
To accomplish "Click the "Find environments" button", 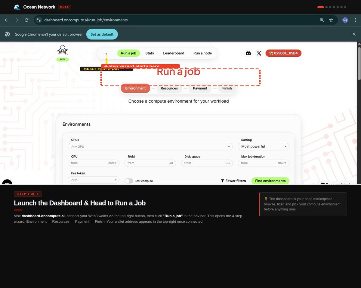I will [x=270, y=181].
